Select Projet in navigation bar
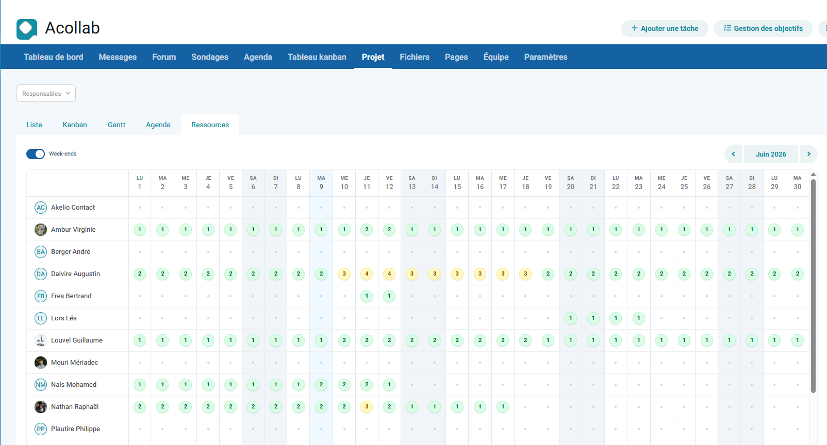The image size is (827, 445). [x=373, y=57]
